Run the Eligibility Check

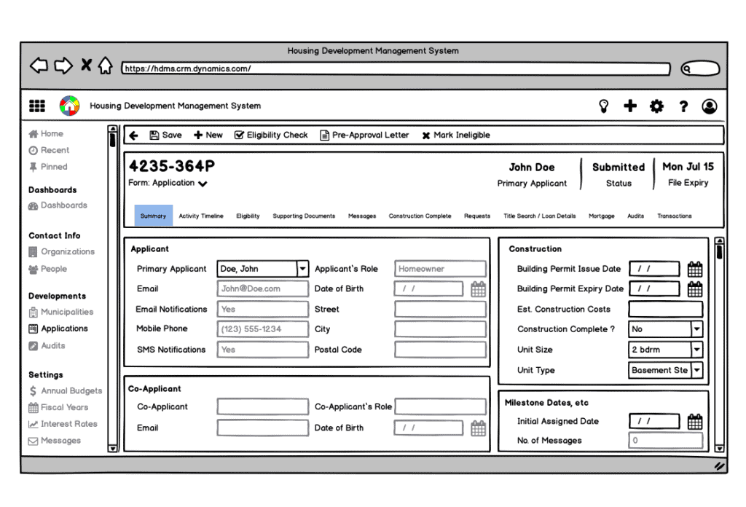coord(271,135)
